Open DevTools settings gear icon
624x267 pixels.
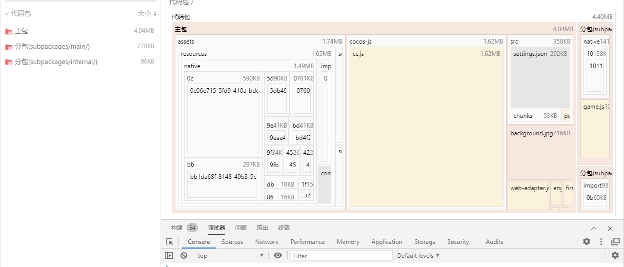(587, 242)
